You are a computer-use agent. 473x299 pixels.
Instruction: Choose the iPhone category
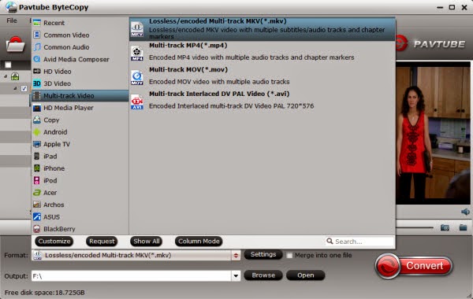pos(80,168)
